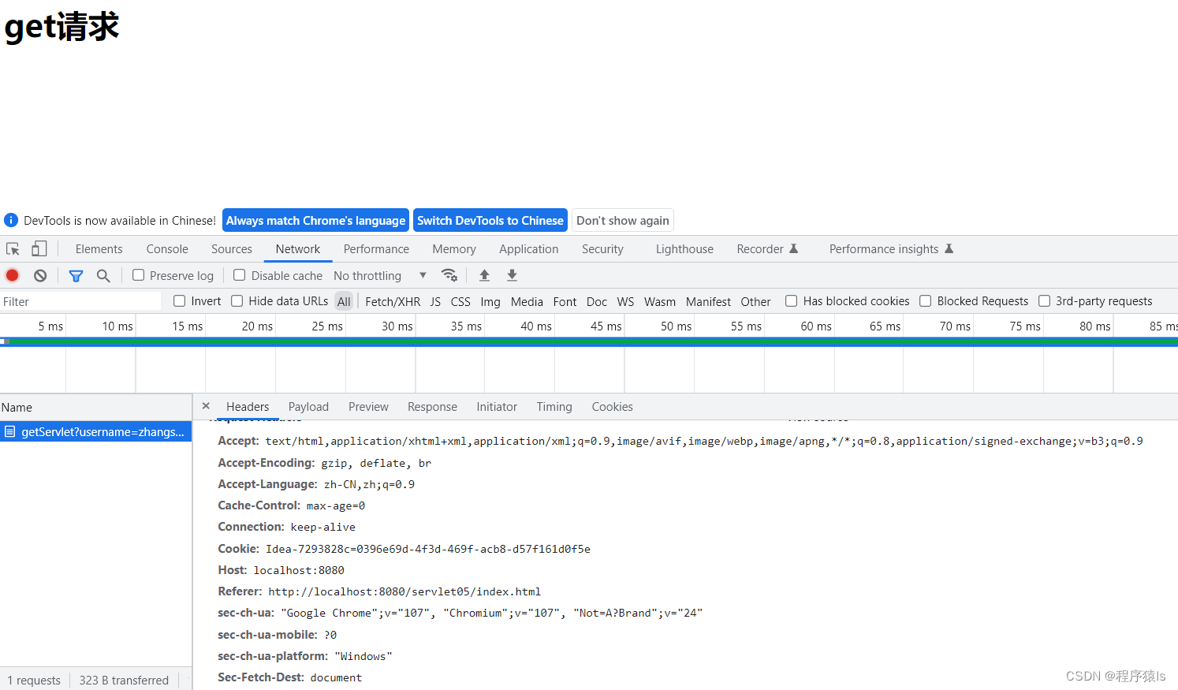
Task: Check the Disable cache option
Action: pyautogui.click(x=240, y=275)
